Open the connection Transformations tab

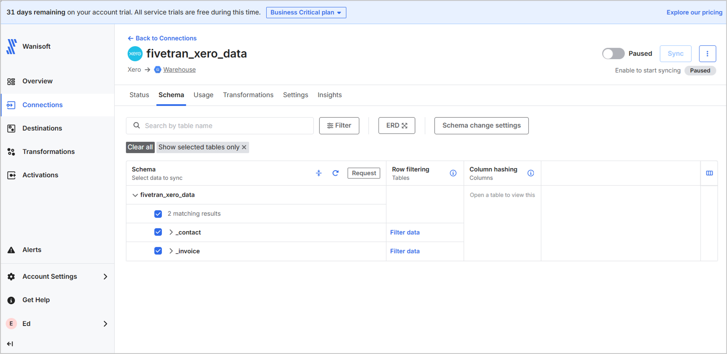tap(248, 95)
